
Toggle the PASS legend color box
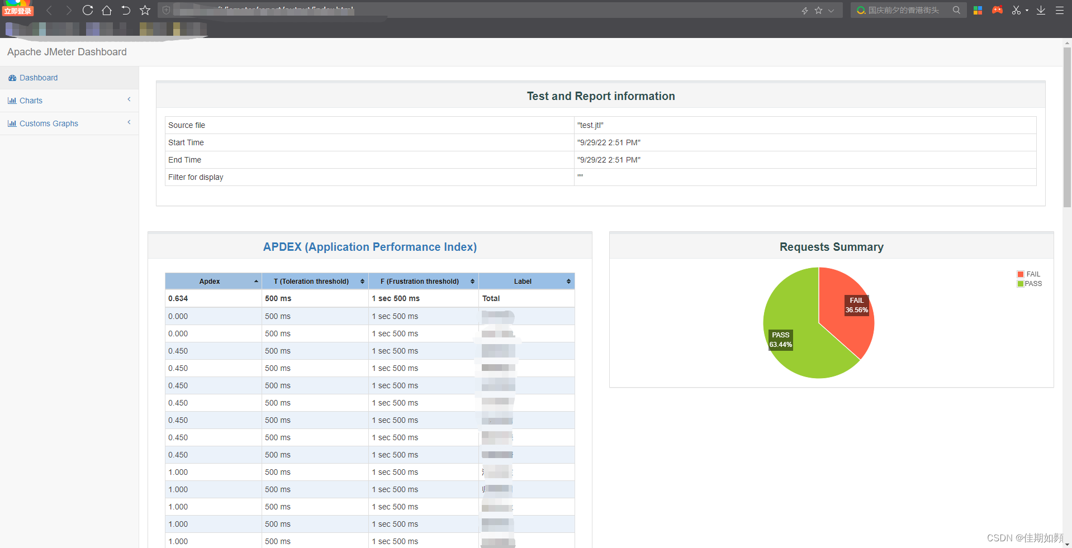tap(1021, 284)
